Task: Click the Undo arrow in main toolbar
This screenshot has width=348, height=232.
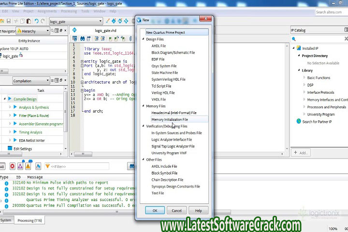Action: point(37,21)
